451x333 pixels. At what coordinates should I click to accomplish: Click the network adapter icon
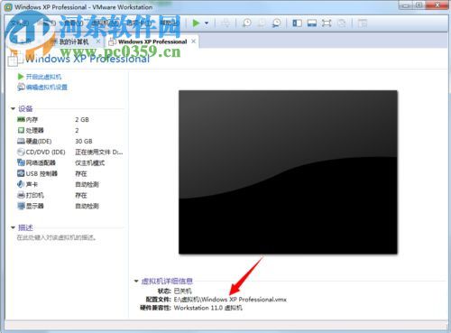tap(21, 162)
